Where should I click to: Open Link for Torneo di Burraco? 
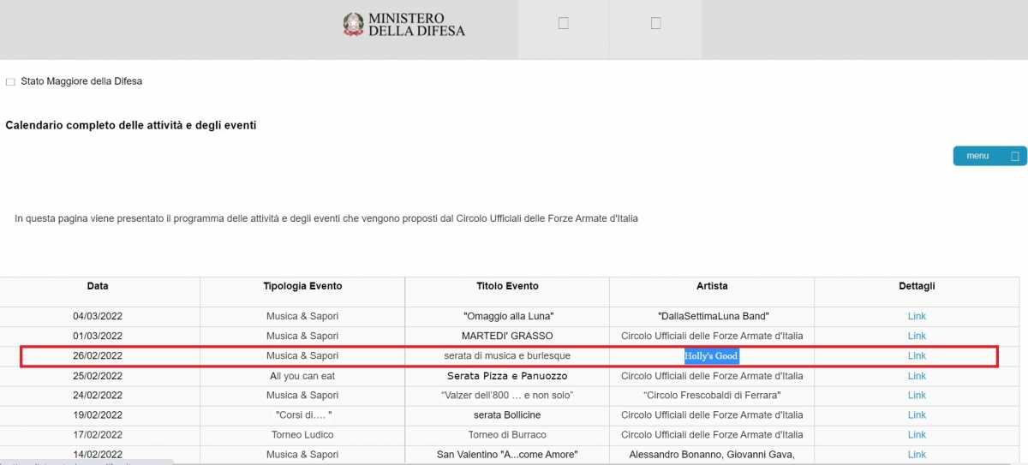[917, 435]
